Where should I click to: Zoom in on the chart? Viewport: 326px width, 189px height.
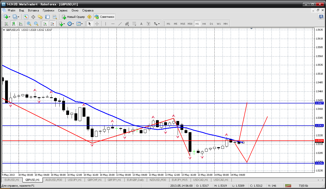coord(29,24)
